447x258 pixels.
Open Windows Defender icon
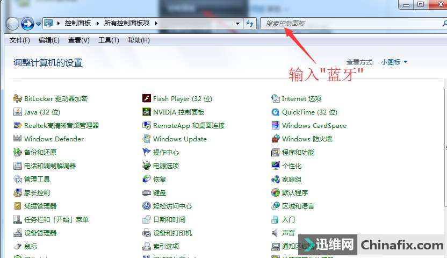[17, 139]
